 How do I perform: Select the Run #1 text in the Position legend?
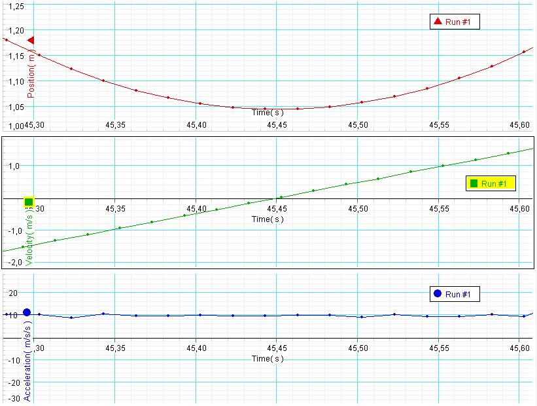click(x=458, y=22)
